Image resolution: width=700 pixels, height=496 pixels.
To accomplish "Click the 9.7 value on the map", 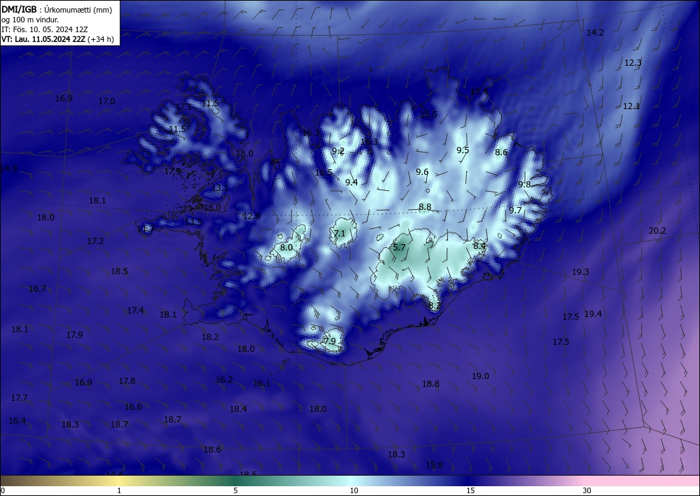I will [x=515, y=210].
